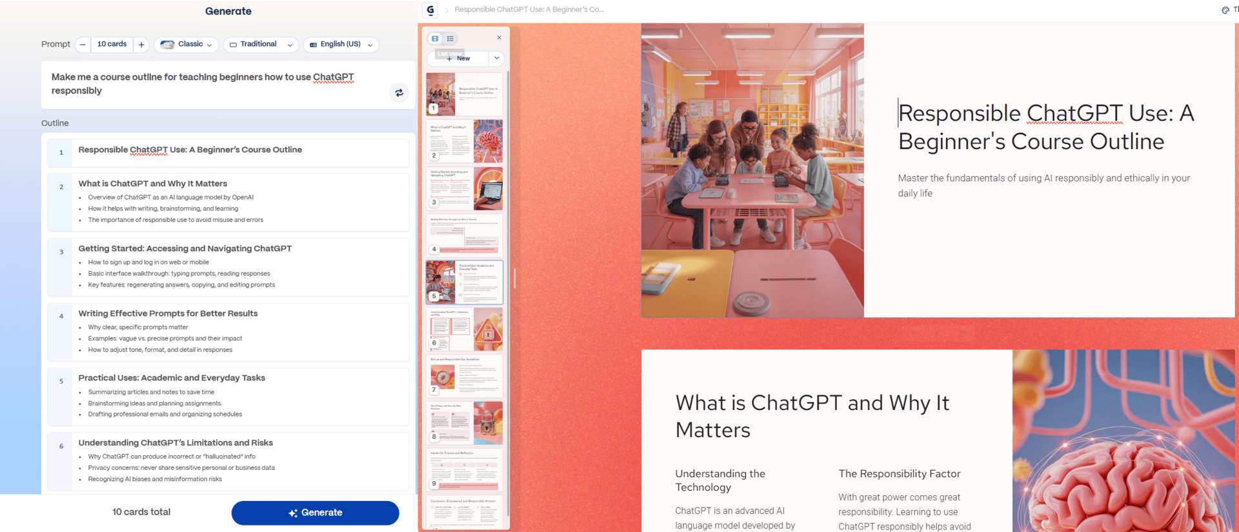Click outline card 1 title text

(190, 150)
